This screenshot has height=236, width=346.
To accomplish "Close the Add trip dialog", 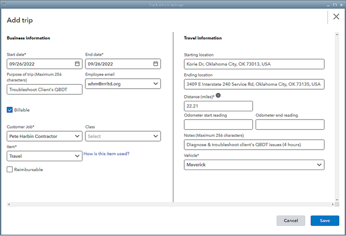I will click(x=335, y=17).
